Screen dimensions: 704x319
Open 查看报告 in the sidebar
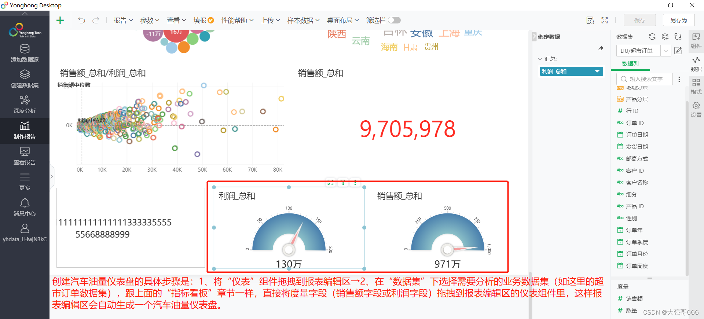[x=25, y=156]
